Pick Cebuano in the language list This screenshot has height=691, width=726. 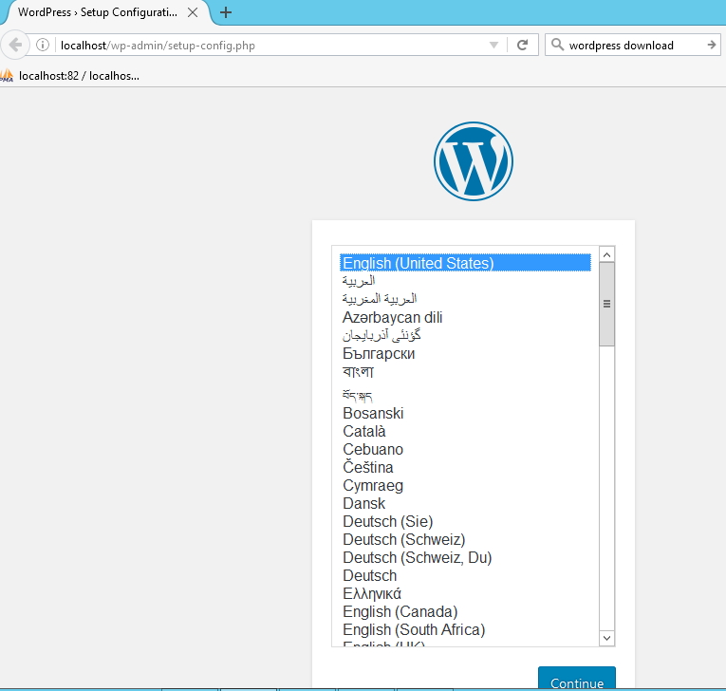[x=465, y=449]
